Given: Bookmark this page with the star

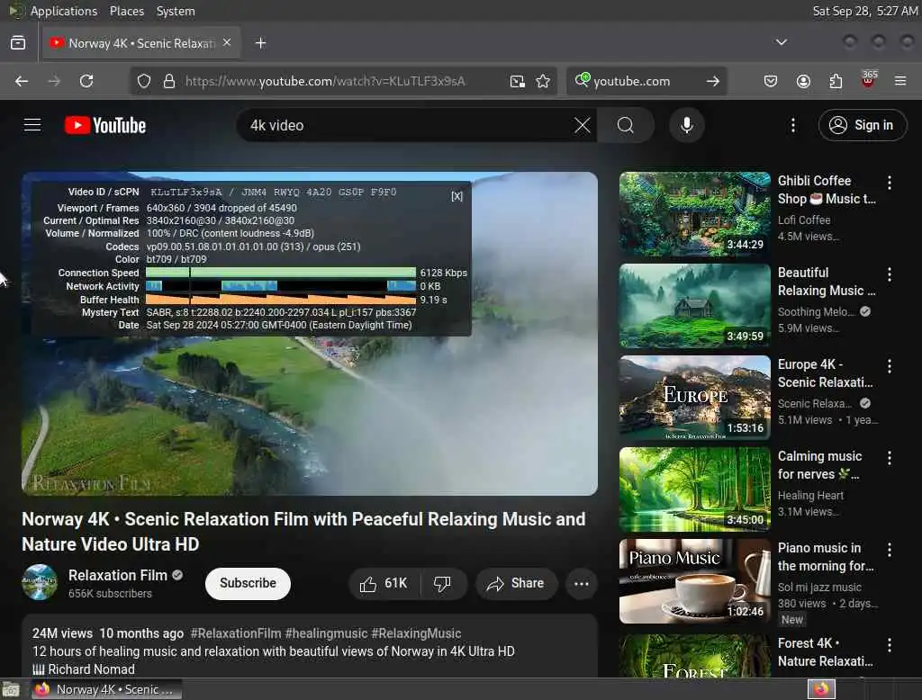Looking at the screenshot, I should pos(543,81).
